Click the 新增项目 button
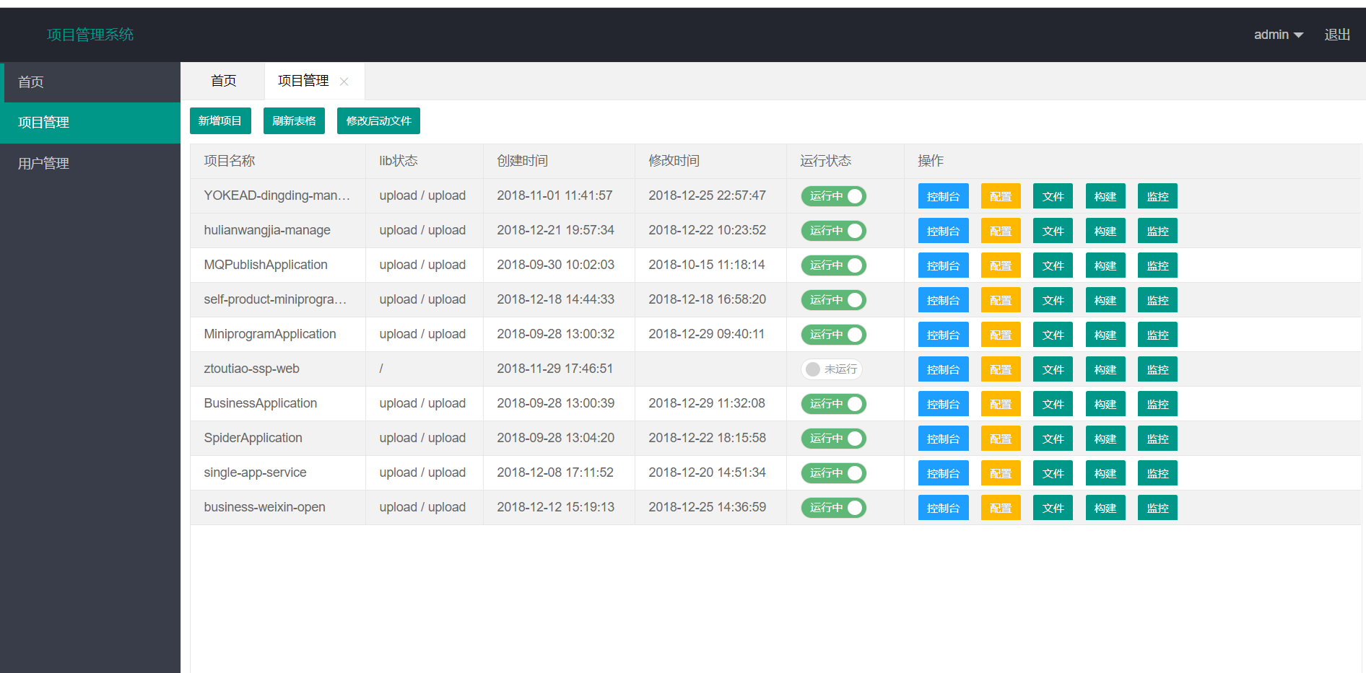Image resolution: width=1366 pixels, height=673 pixels. (x=220, y=121)
